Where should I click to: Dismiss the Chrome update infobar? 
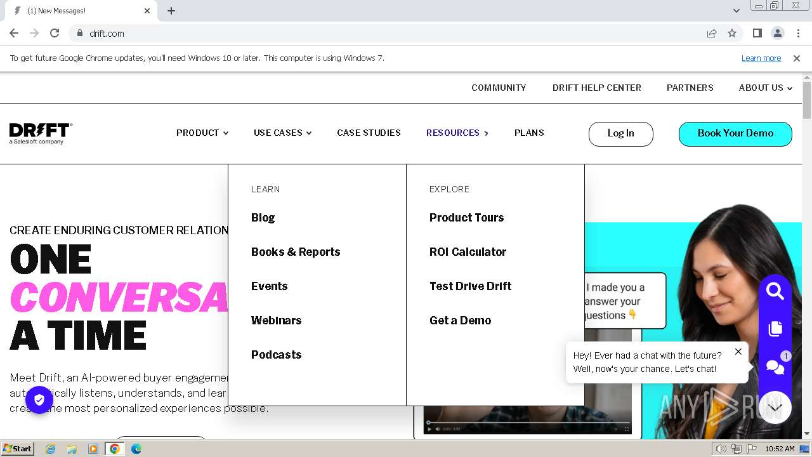point(797,58)
